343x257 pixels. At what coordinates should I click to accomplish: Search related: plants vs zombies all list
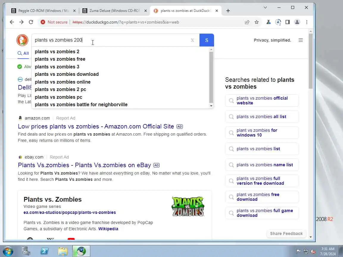[262, 117]
